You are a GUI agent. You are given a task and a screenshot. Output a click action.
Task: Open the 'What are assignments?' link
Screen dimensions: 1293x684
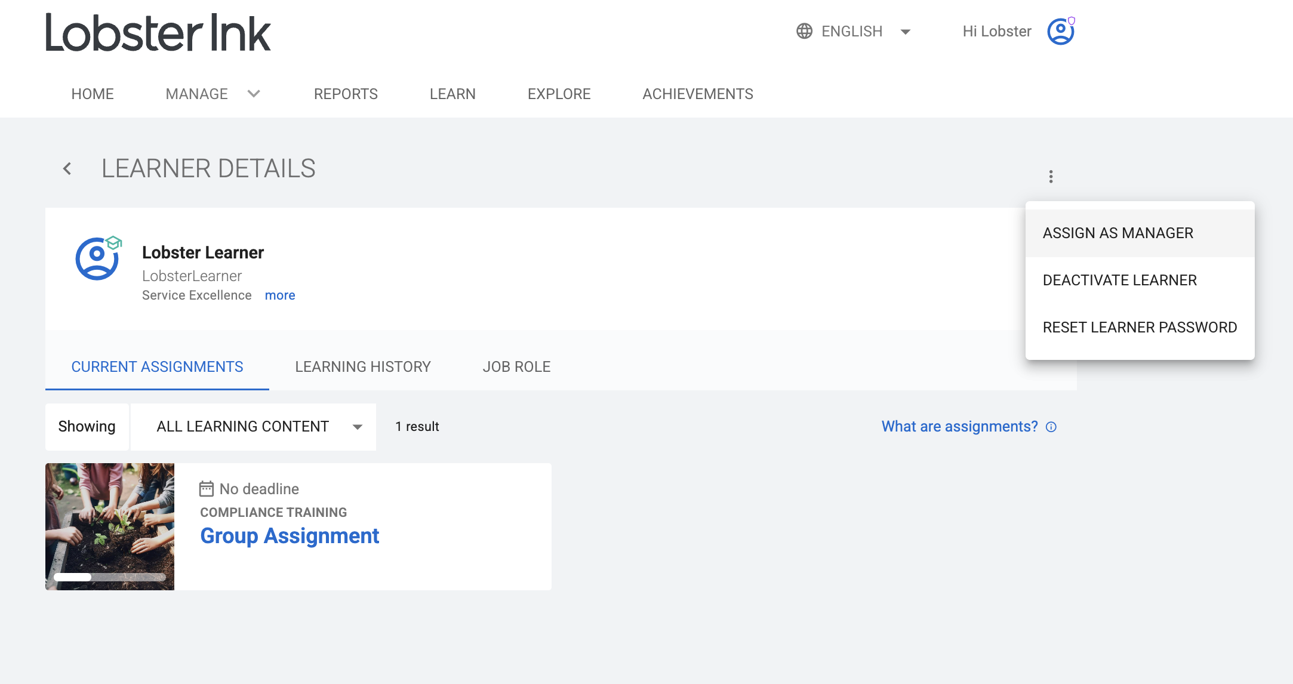pos(959,427)
